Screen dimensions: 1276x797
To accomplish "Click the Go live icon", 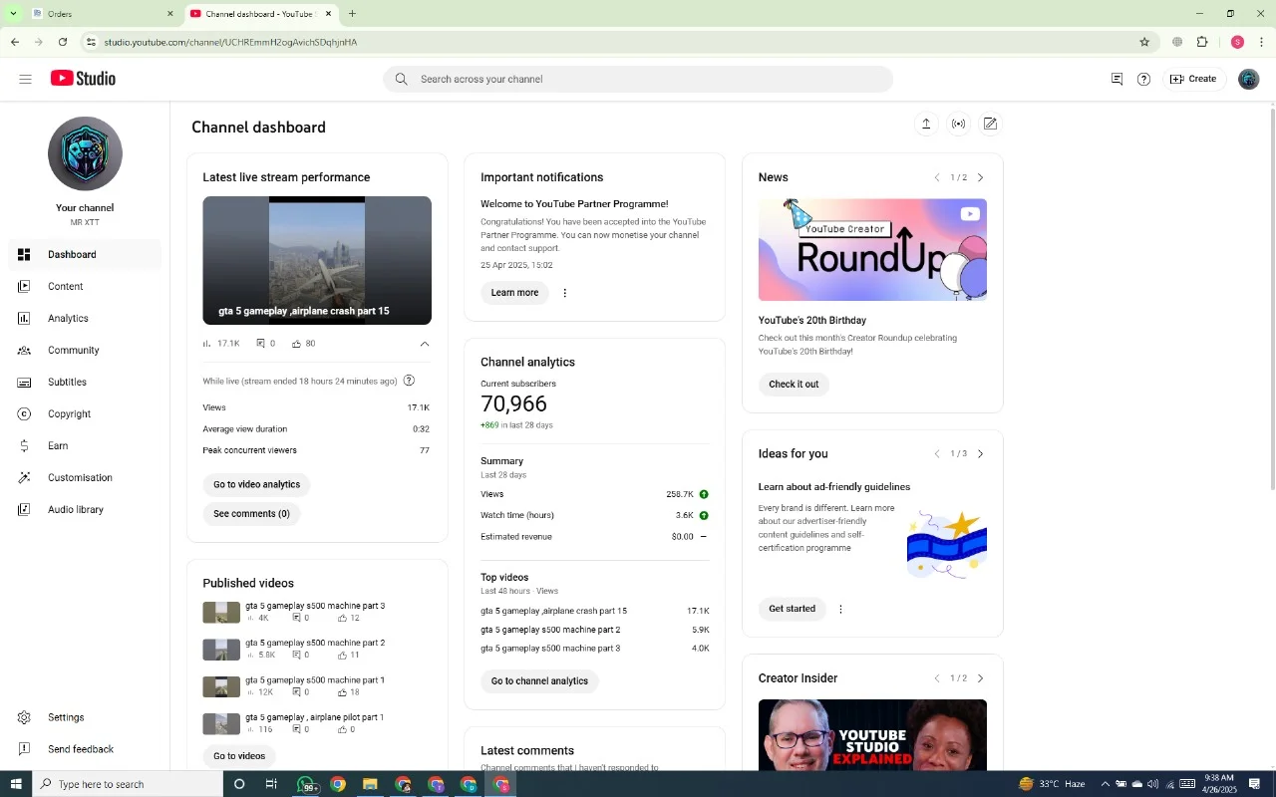I will pyautogui.click(x=958, y=124).
